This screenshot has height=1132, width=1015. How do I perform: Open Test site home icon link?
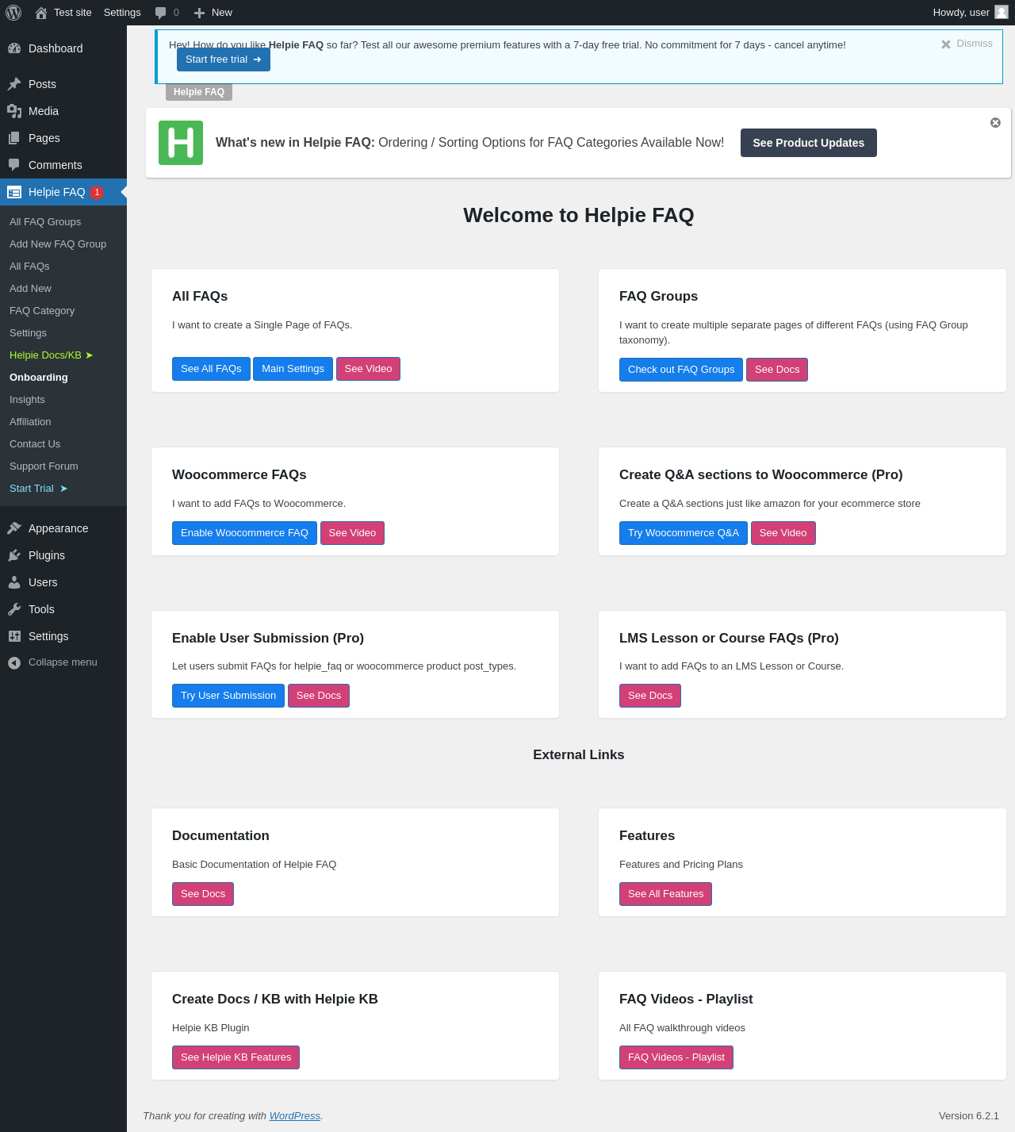pyautogui.click(x=41, y=13)
